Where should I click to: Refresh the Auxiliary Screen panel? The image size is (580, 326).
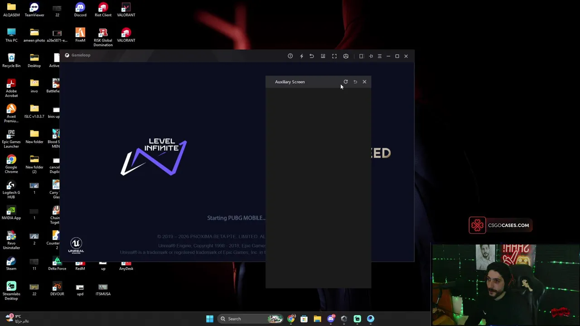coord(346,82)
